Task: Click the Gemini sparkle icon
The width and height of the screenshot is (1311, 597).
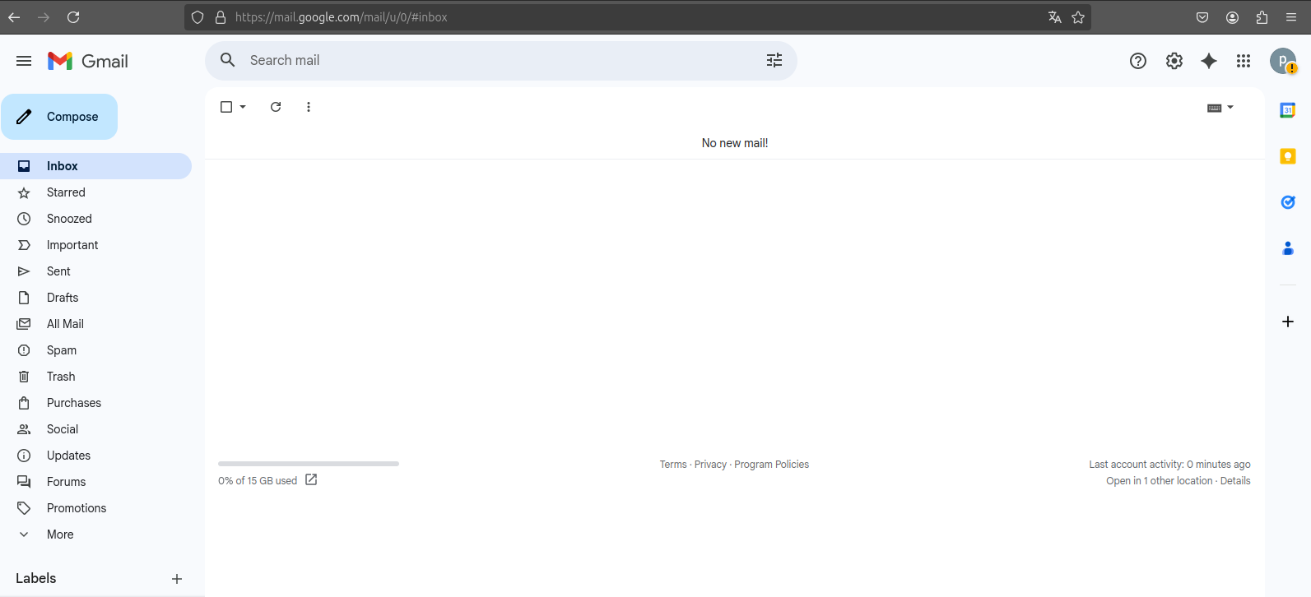Action: 1209,61
